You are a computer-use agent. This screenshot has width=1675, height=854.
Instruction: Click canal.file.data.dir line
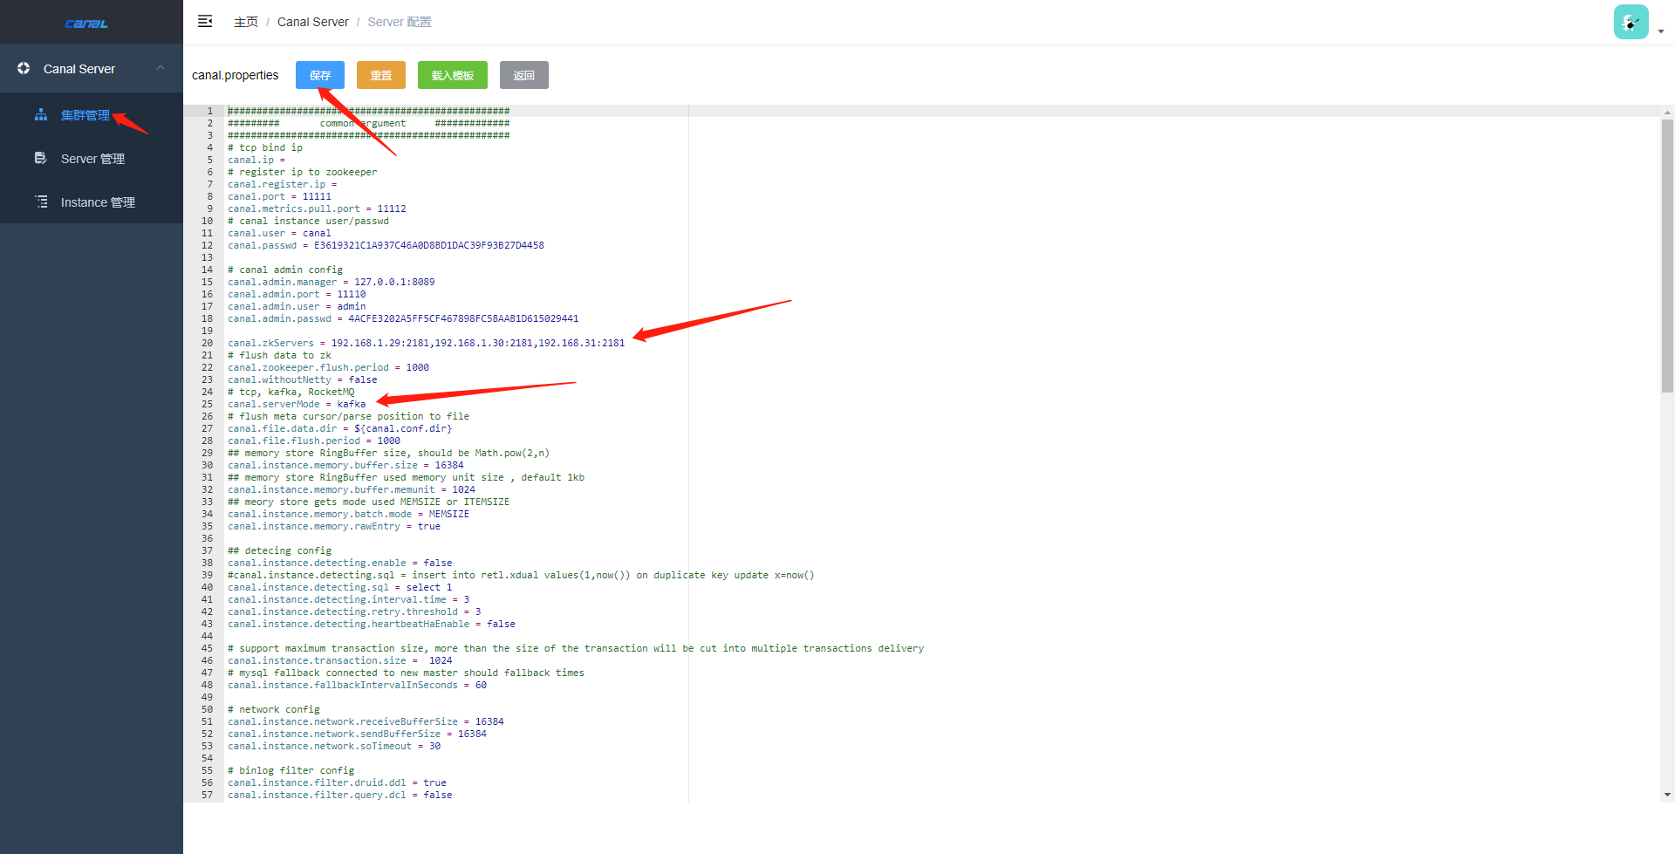pyautogui.click(x=340, y=428)
